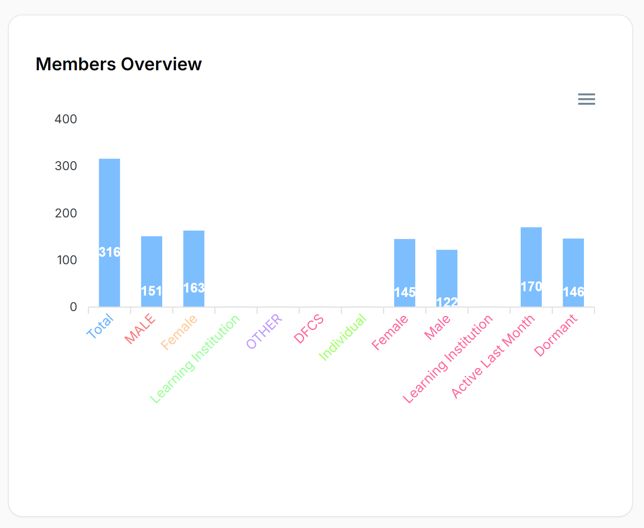Click the purple OTHER axis label
The image size is (644, 528).
pyautogui.click(x=264, y=331)
